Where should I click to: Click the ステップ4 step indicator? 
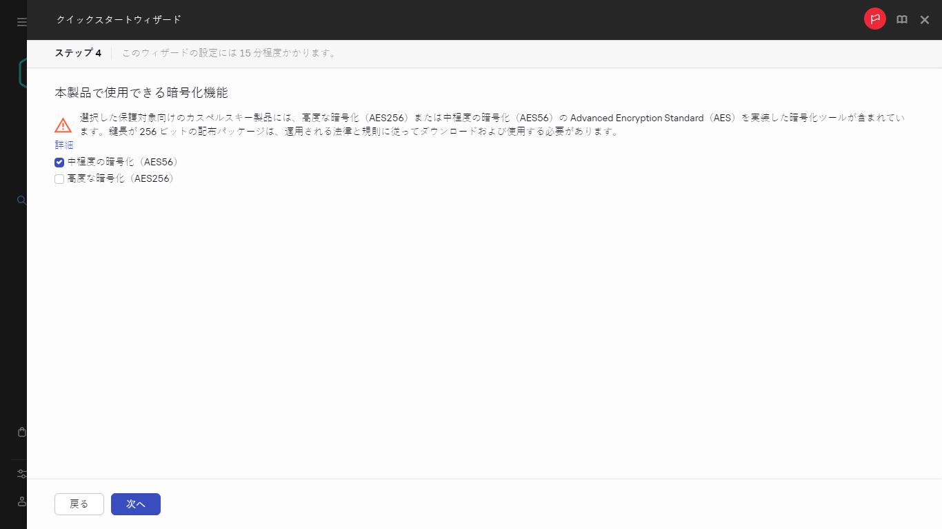pos(78,52)
